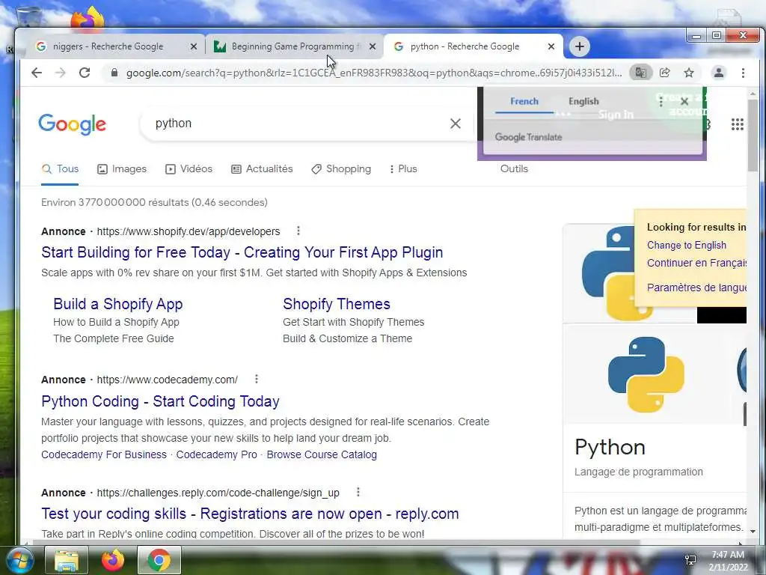This screenshot has height=575, width=766.
Task: Switch to Actualités results
Action: point(262,168)
